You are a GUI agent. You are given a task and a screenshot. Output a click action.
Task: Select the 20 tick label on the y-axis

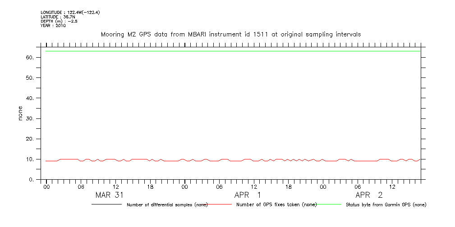tap(30, 139)
